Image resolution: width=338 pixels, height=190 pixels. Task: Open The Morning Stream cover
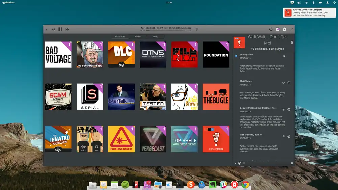tap(90, 139)
